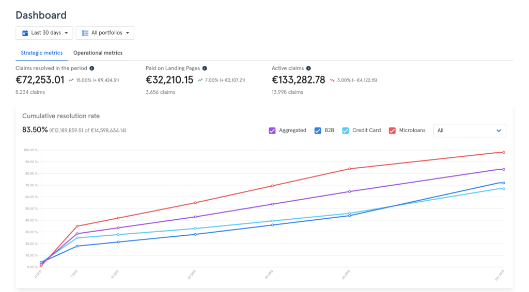Hide the Microloans series via checkbox

pos(393,131)
